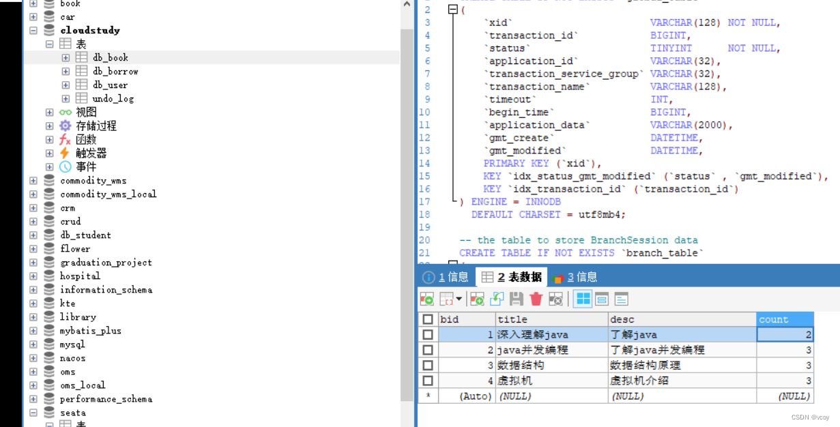Screen dimensions: 840x427
Task: Select the oms_local database label
Action: [83, 385]
